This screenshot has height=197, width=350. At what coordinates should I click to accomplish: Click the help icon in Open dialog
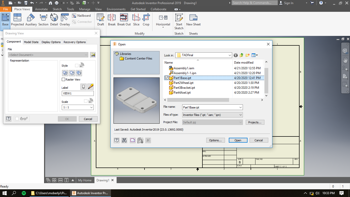click(x=117, y=140)
